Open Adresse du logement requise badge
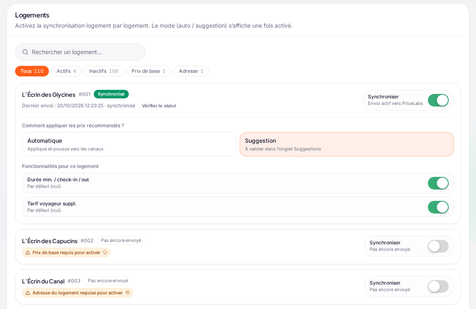The image size is (476, 309). (77, 293)
